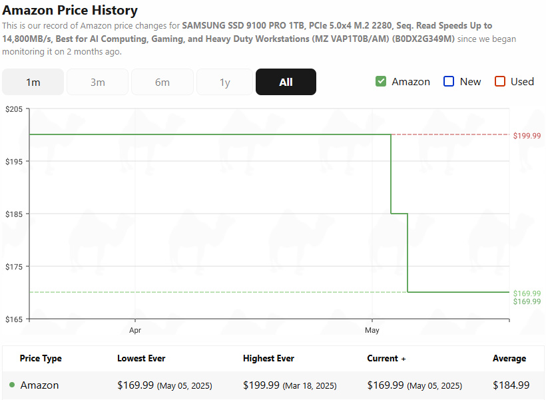Click the $205 axis value

click(14, 109)
